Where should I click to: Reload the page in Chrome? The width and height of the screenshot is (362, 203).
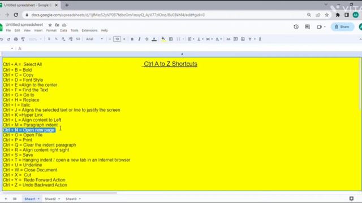click(16, 15)
